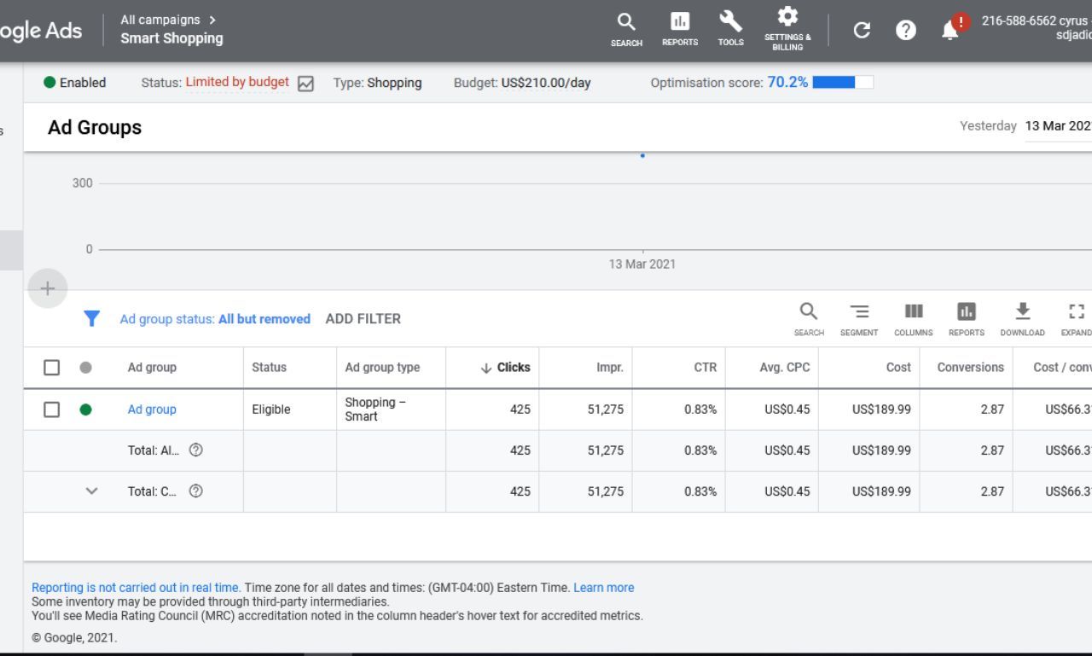This screenshot has width=1092, height=656.
Task: Click the Shopping – Smart type cell
Action: tap(375, 409)
